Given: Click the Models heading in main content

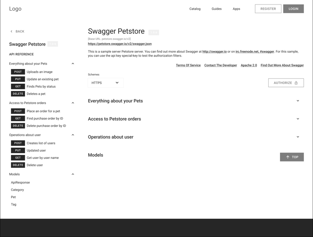Looking at the screenshot, I should click(95, 155).
